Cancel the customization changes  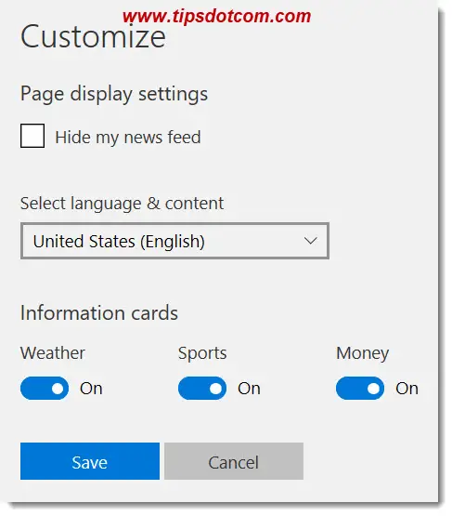click(x=234, y=461)
